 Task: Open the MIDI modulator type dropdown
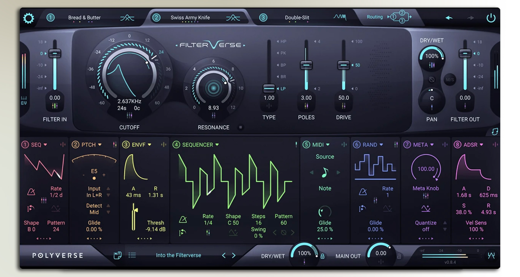pyautogui.click(x=328, y=145)
